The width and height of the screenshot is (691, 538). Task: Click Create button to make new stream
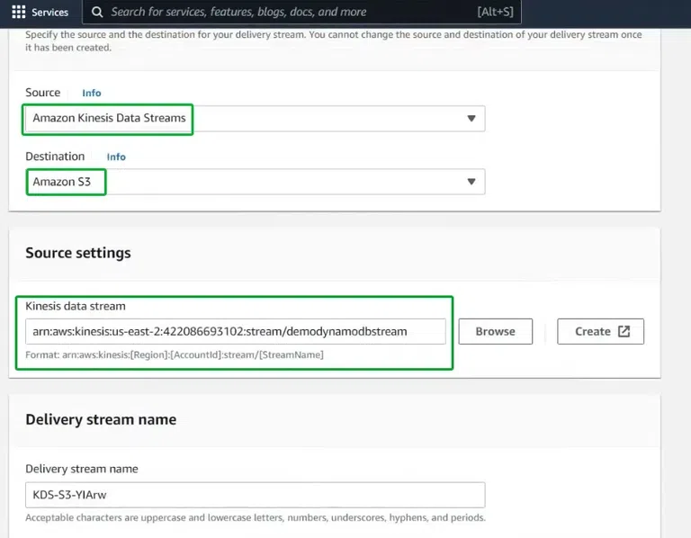[600, 331]
